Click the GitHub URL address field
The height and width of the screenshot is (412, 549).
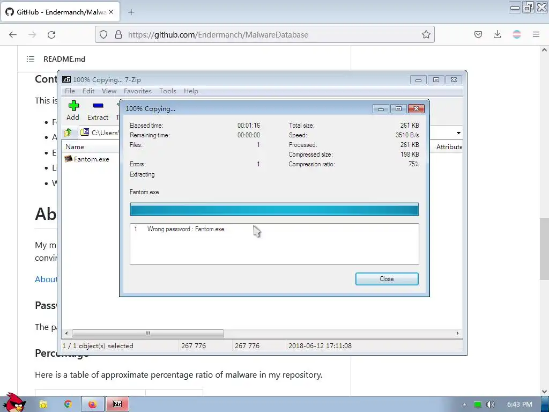[x=264, y=34]
